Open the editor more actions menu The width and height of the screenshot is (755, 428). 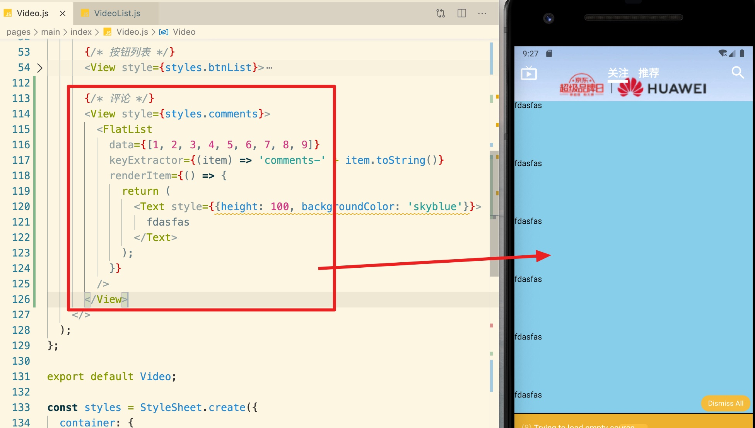[482, 14]
